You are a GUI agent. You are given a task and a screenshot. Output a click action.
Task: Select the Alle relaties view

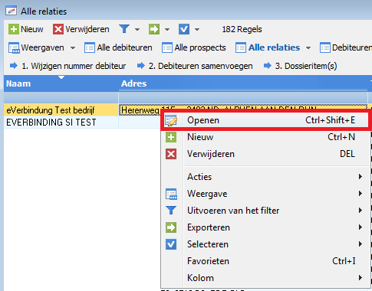(x=268, y=47)
